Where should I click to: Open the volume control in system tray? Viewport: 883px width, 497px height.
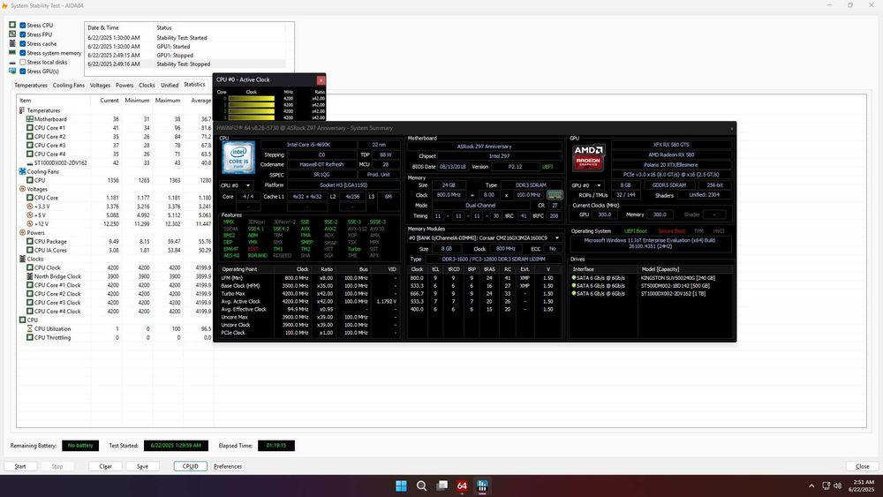pos(837,486)
